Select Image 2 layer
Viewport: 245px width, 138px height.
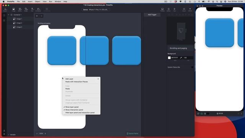pos(20,23)
